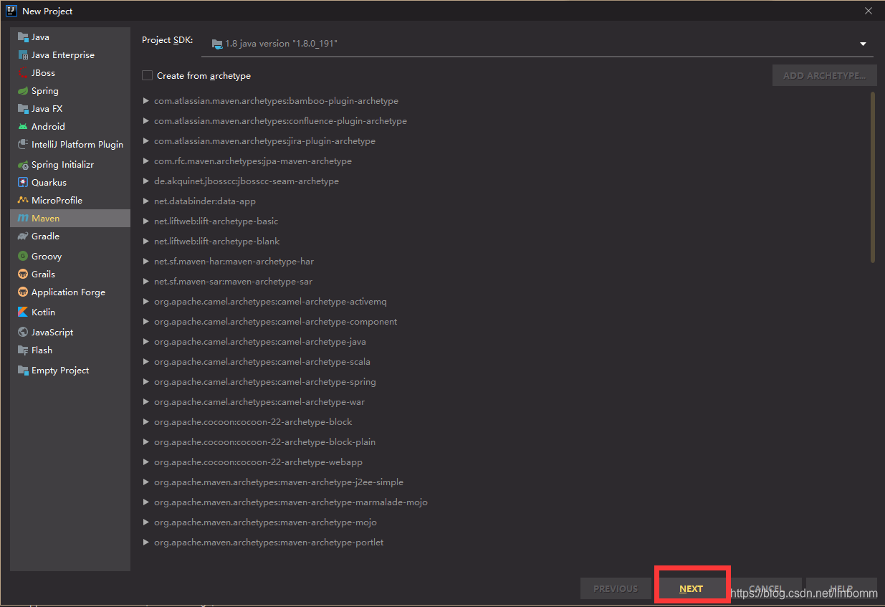Click the Grails orange icon

tap(23, 274)
